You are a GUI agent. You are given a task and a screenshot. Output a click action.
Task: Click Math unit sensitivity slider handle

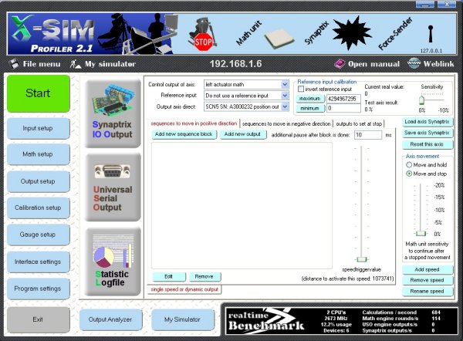421,234
